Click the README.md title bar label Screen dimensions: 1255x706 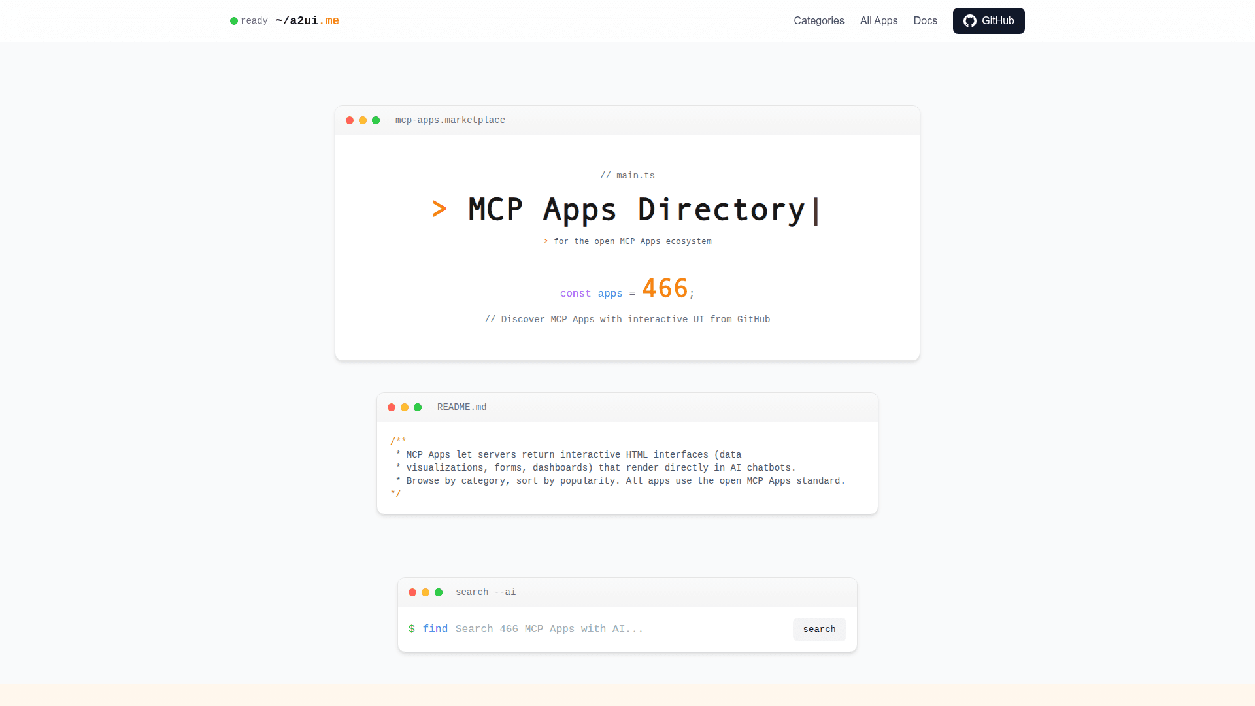point(461,407)
